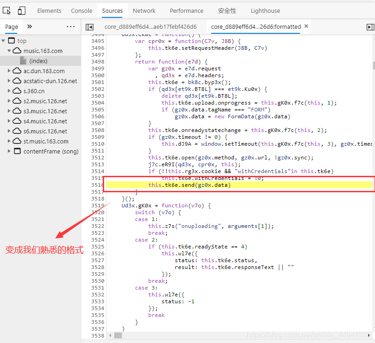The width and height of the screenshot is (375, 343).
Task: Open the 安全性 security tab
Action: [x=227, y=11]
